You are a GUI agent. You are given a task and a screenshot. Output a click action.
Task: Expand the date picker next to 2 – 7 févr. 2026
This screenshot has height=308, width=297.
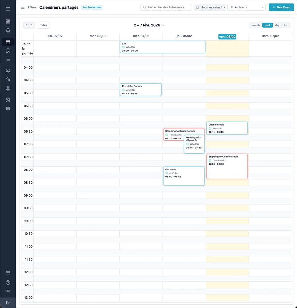pyautogui.click(x=162, y=25)
